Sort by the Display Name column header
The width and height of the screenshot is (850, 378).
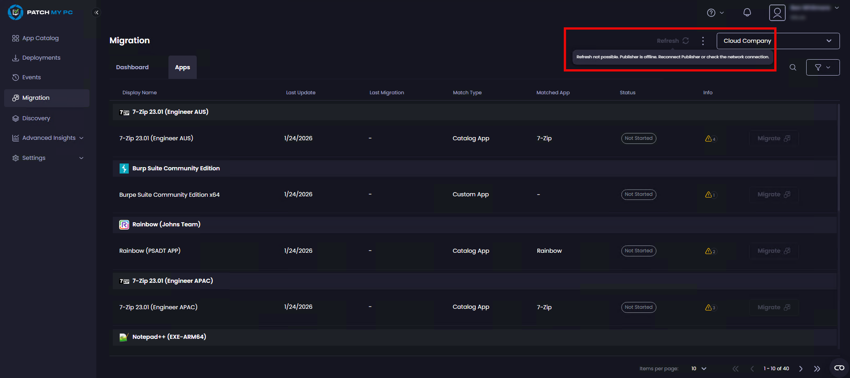(140, 92)
